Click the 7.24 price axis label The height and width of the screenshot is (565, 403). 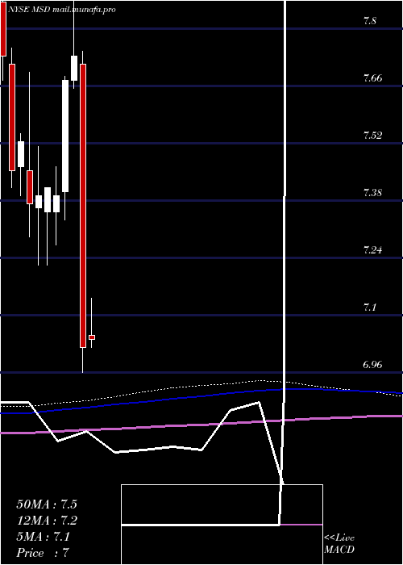click(x=372, y=250)
